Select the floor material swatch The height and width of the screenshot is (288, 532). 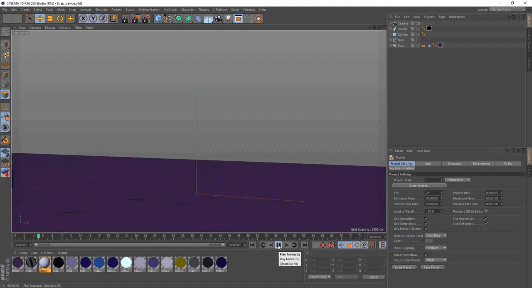point(17,263)
